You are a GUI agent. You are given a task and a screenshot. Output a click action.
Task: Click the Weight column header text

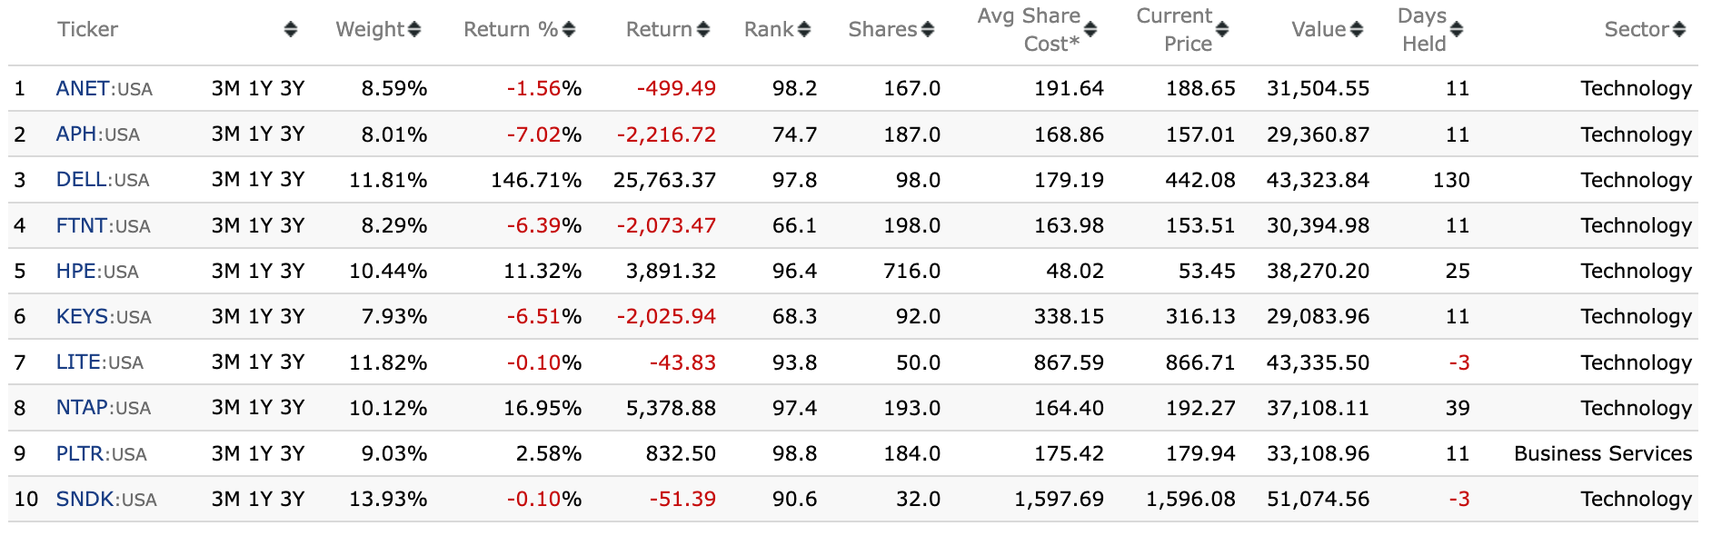tap(370, 29)
